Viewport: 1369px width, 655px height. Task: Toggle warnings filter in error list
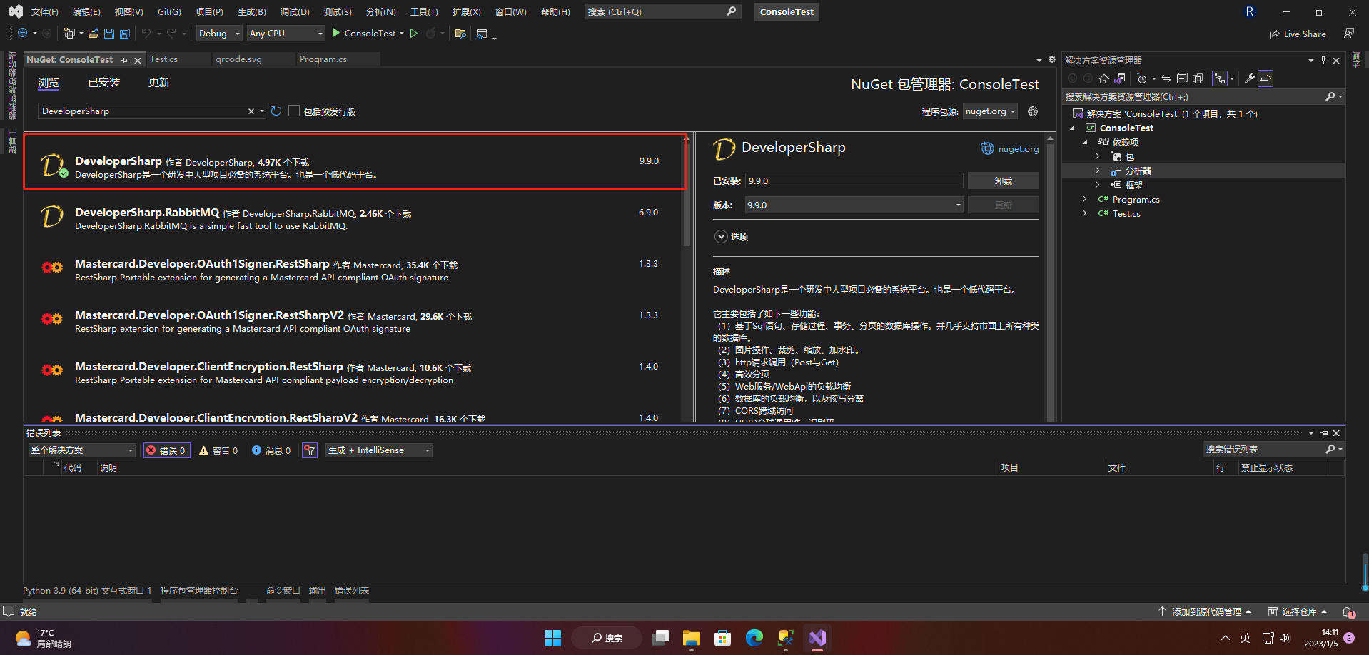tap(218, 450)
